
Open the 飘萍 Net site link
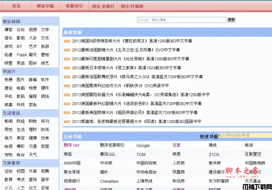pyautogui.click(x=72, y=145)
